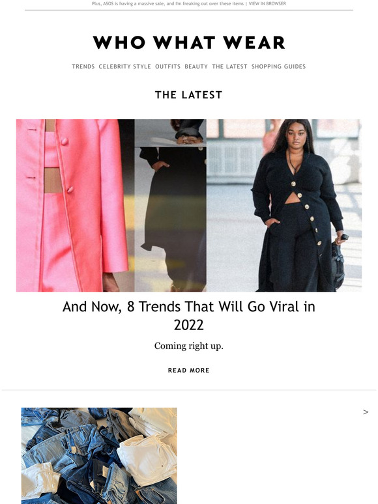Viewport: 378px width, 504px height.
Task: Open the 8 Trends That Will Go Viral headline
Action: point(189,316)
